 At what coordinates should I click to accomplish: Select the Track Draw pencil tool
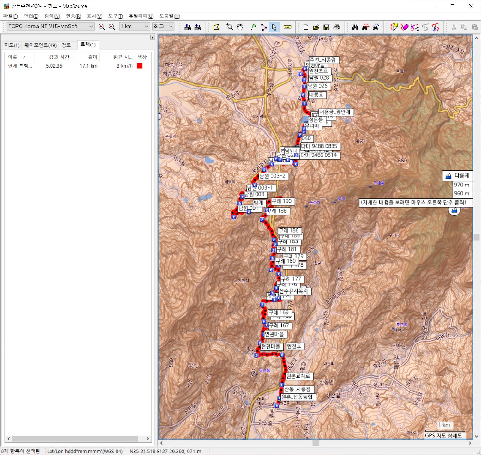(394, 27)
